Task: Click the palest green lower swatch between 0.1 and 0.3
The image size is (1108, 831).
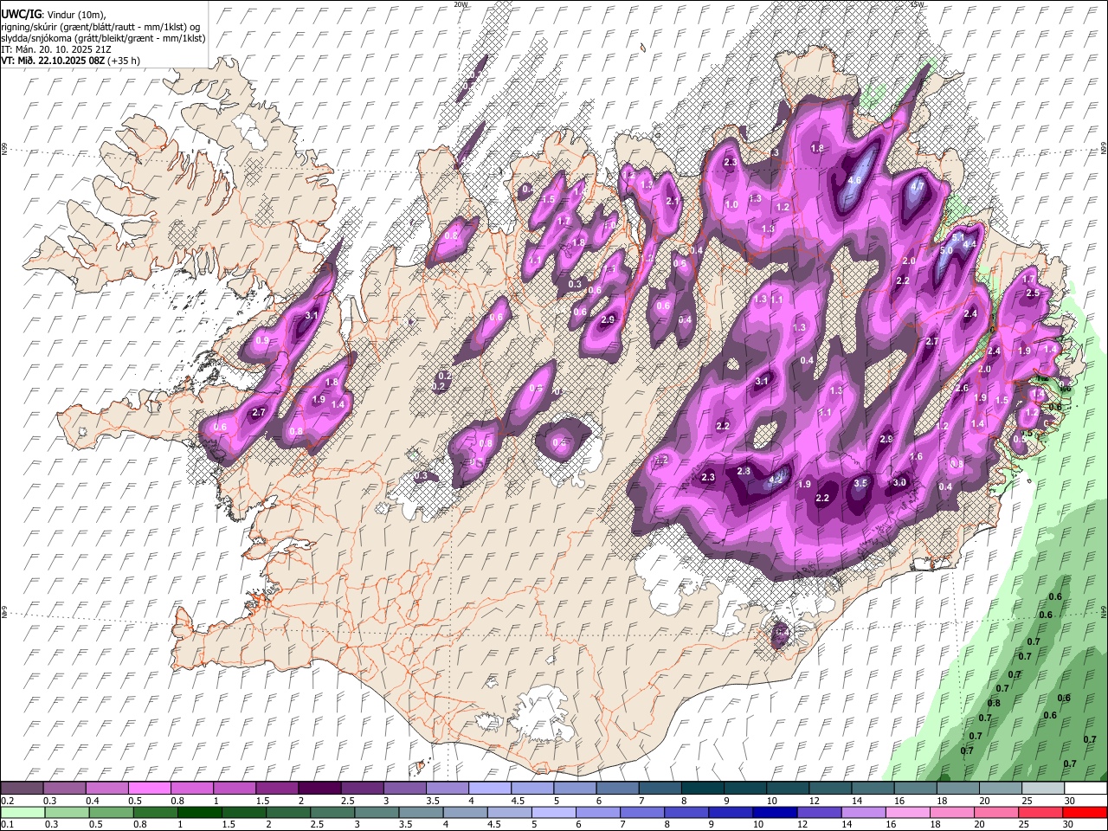Action: coord(22,812)
